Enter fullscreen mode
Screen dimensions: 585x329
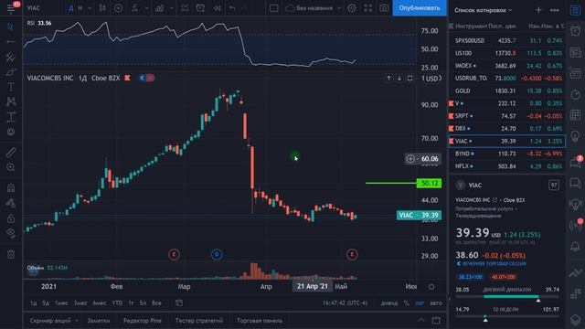pyautogui.click(x=367, y=8)
